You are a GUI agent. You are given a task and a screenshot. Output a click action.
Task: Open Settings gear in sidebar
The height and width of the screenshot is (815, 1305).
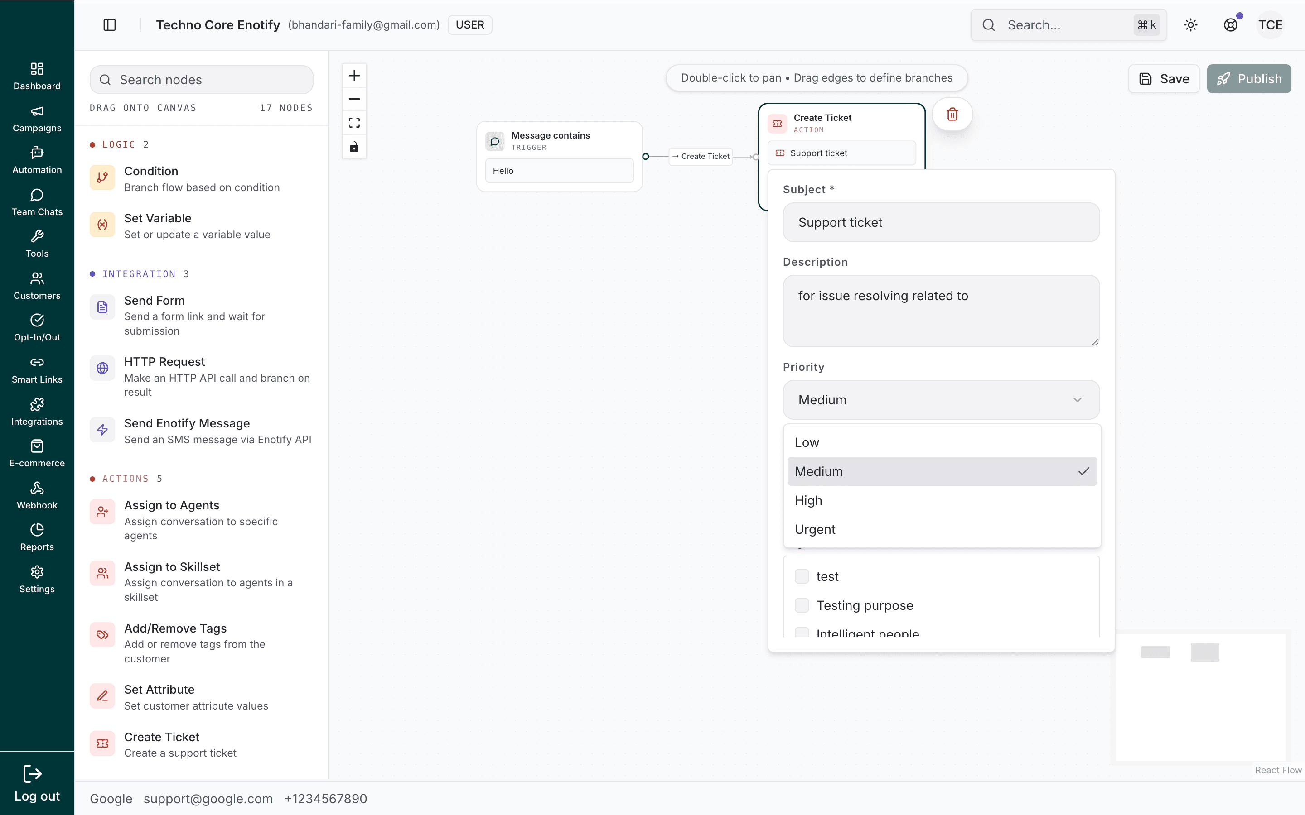click(x=37, y=572)
